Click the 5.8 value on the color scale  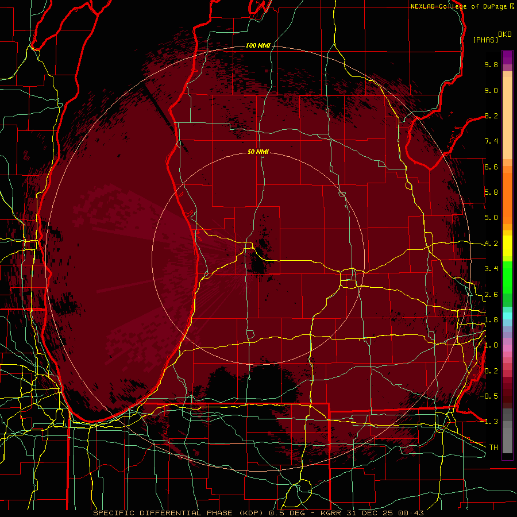pos(491,192)
